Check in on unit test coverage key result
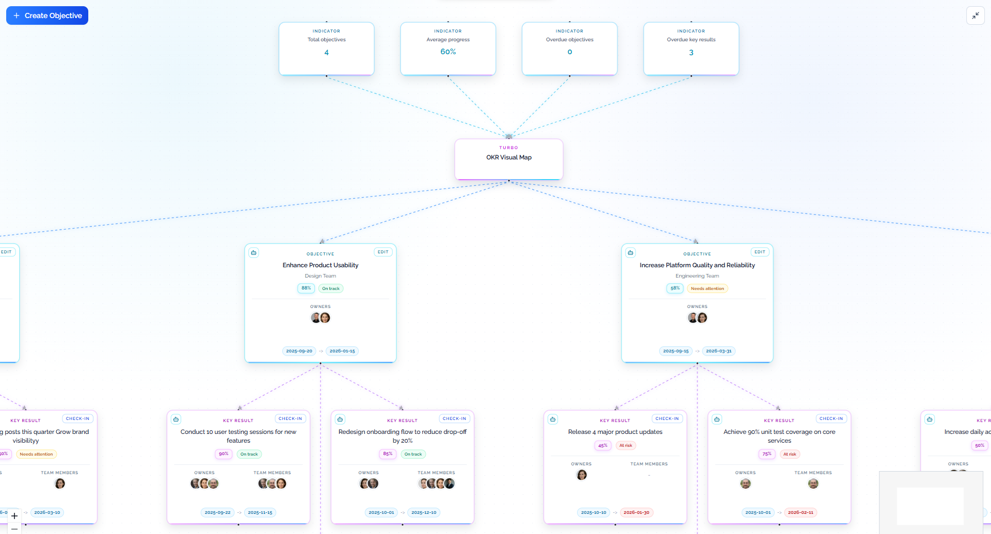 click(x=831, y=418)
